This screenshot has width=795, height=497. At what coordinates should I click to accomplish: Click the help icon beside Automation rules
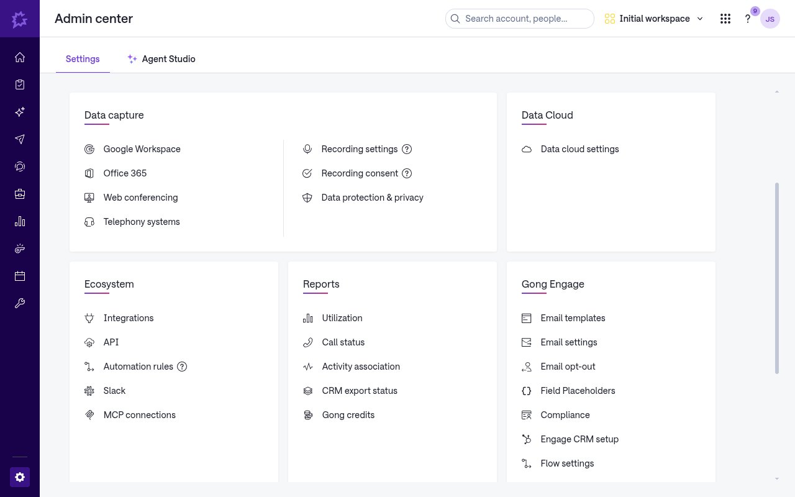point(182,367)
